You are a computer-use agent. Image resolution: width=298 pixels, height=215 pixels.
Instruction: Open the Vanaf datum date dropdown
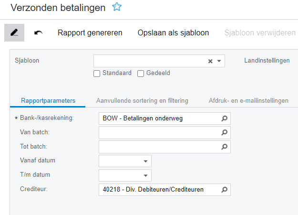(x=145, y=161)
